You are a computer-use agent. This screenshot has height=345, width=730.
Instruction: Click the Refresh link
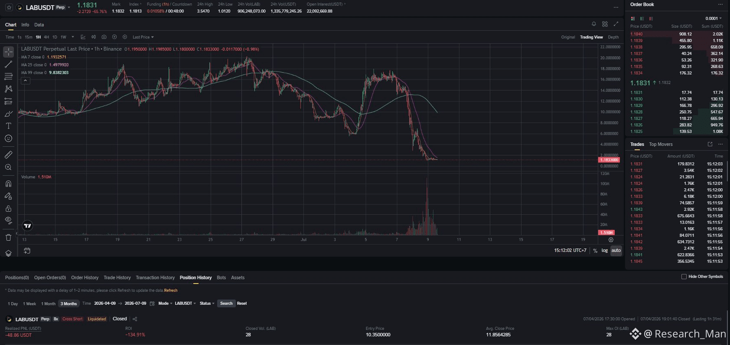click(171, 290)
